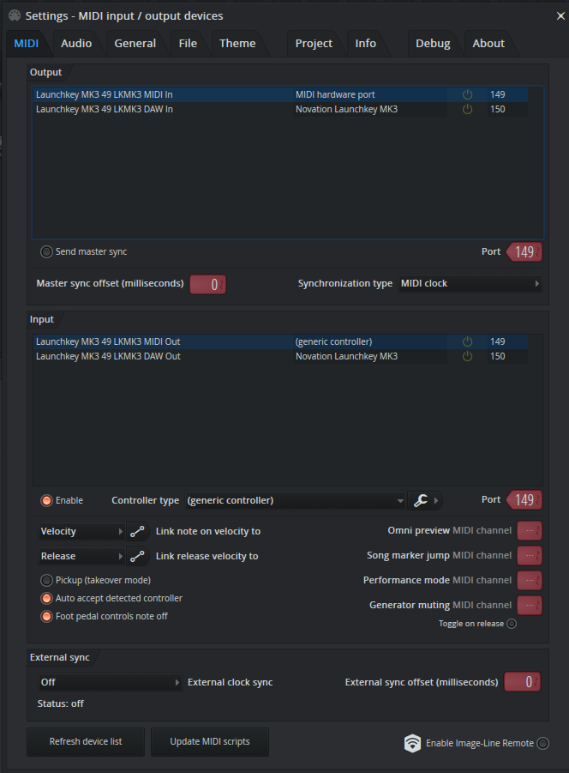Switch to the File tab
The height and width of the screenshot is (773, 569).
click(x=188, y=44)
